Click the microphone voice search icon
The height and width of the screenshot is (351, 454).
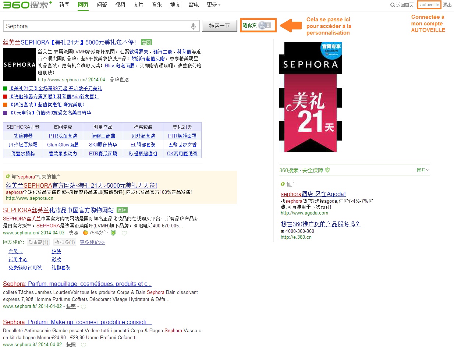point(193,26)
